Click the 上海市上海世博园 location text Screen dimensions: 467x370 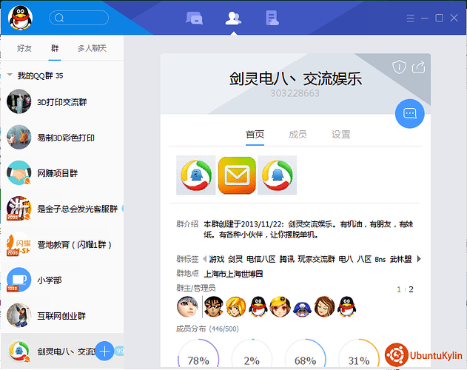pyautogui.click(x=233, y=274)
